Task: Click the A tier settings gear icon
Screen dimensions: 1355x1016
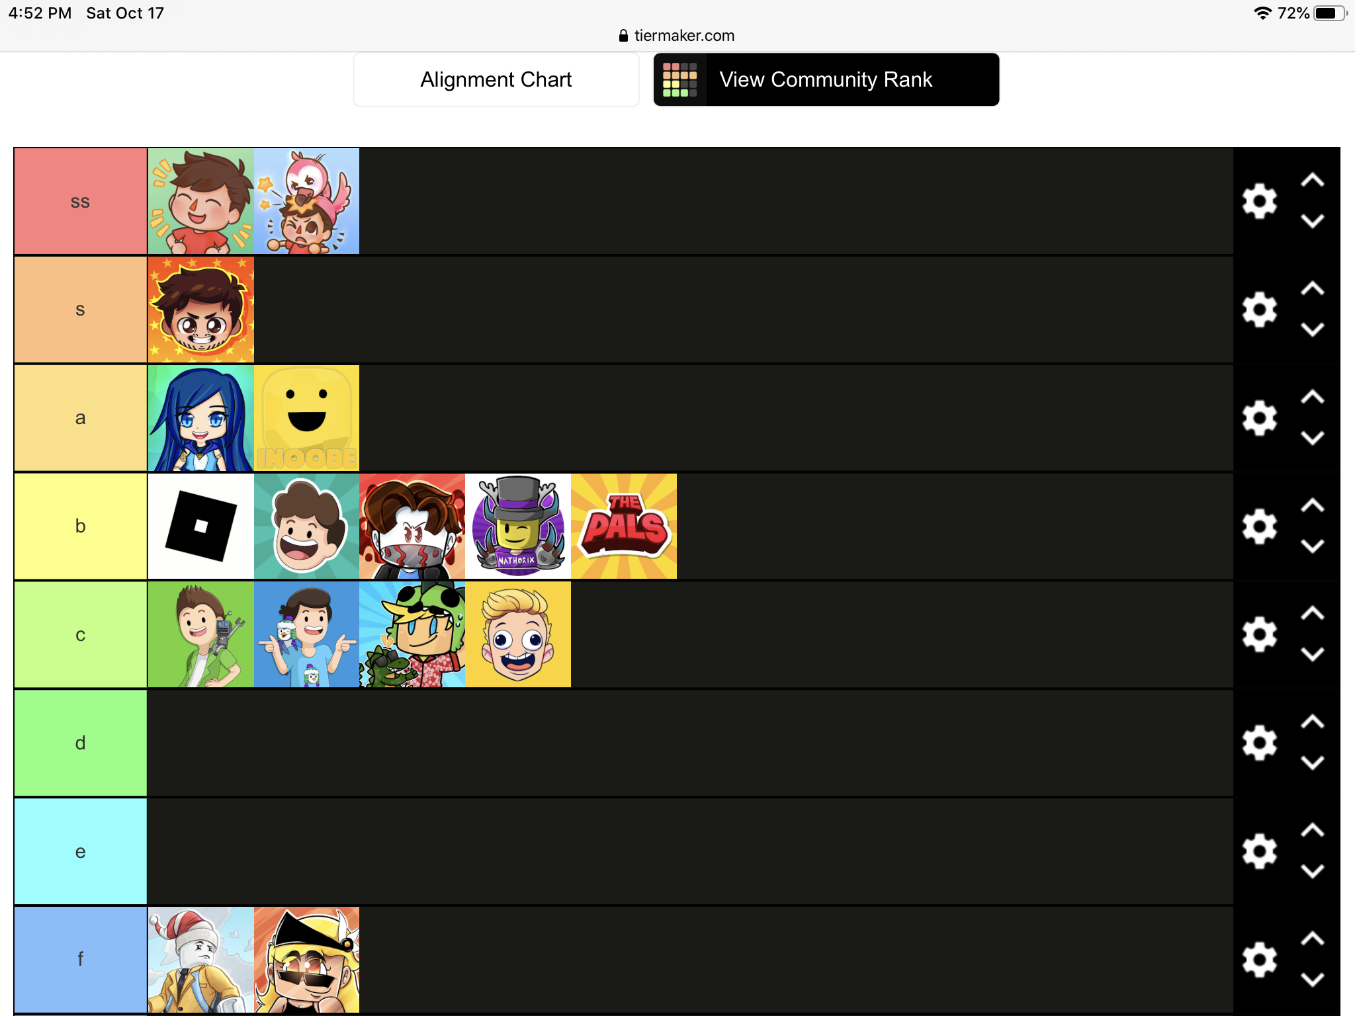Action: pyautogui.click(x=1261, y=417)
